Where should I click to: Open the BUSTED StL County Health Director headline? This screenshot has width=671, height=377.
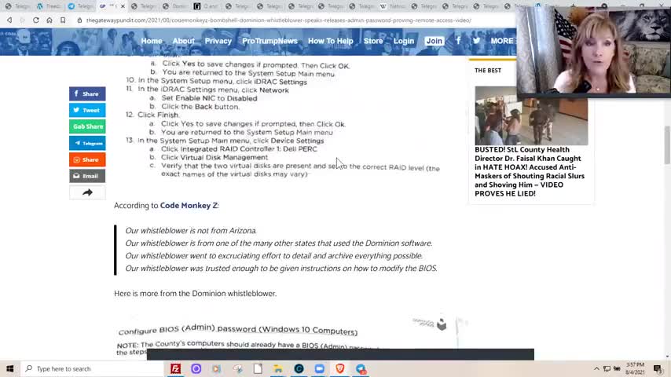tap(530, 171)
